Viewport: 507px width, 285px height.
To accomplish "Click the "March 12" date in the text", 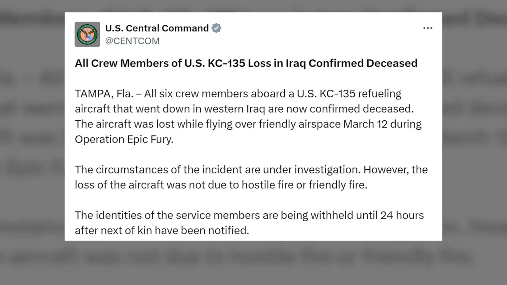I will pos(365,124).
